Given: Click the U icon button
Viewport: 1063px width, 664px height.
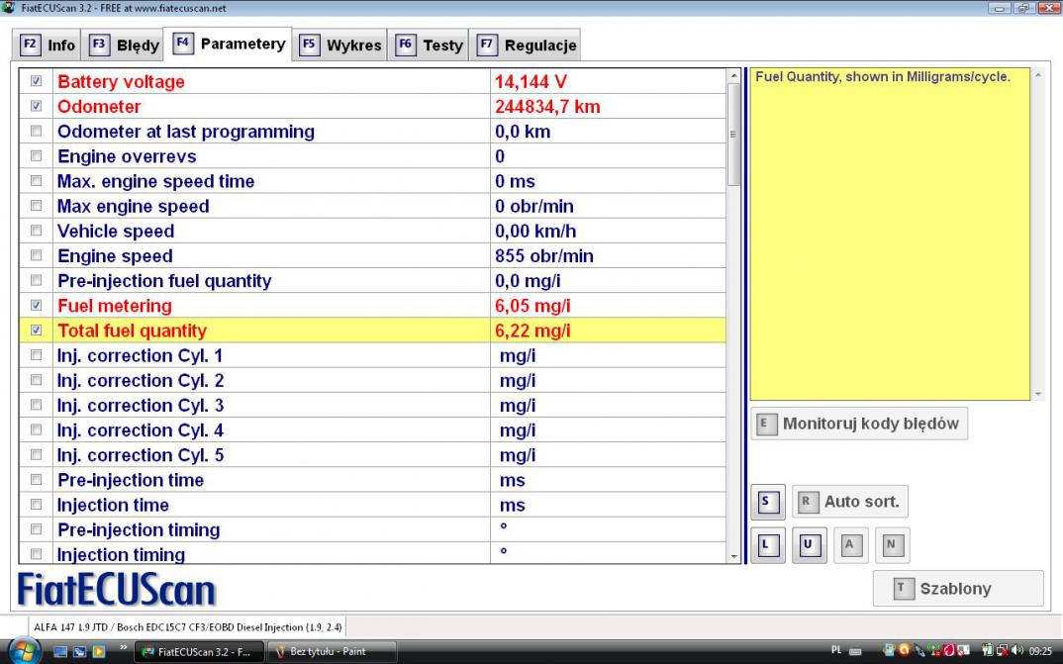Looking at the screenshot, I should click(808, 545).
